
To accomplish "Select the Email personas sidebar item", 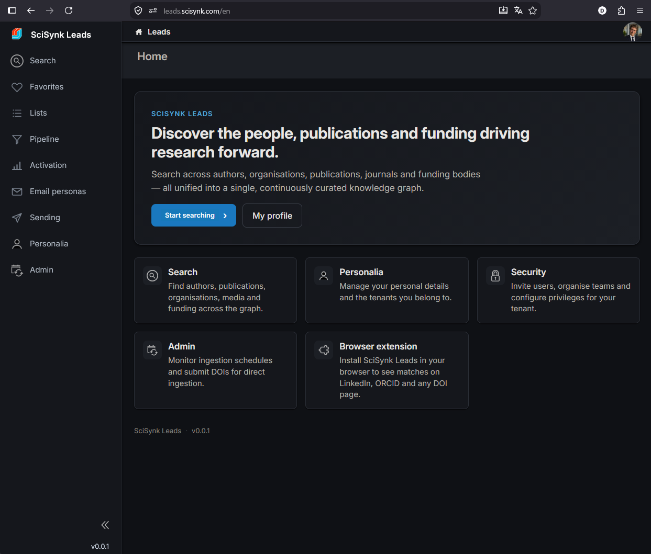I will (60, 191).
